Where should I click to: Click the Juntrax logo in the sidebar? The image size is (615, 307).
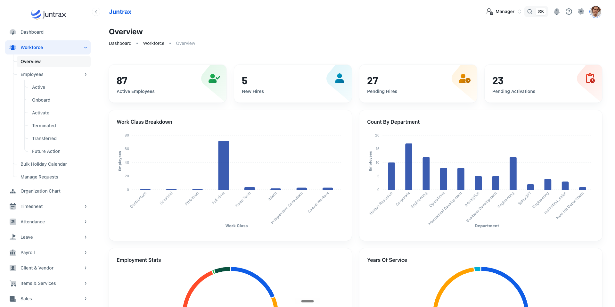(x=48, y=14)
